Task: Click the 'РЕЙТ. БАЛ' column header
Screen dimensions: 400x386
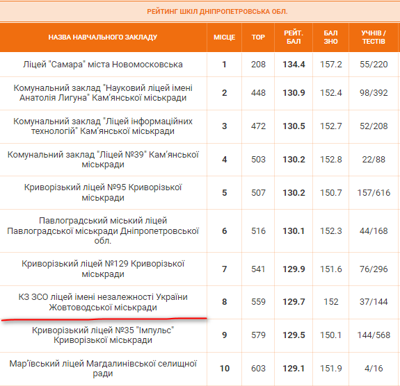Action: tap(294, 37)
